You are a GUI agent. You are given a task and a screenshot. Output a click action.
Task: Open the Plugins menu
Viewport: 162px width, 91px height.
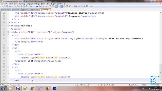coord(53,4)
